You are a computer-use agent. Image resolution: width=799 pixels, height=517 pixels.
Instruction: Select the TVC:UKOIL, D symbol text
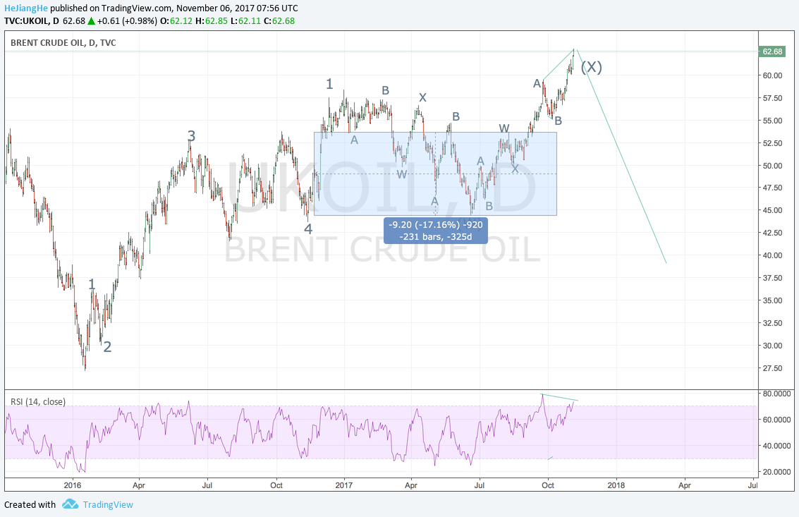click(32, 21)
